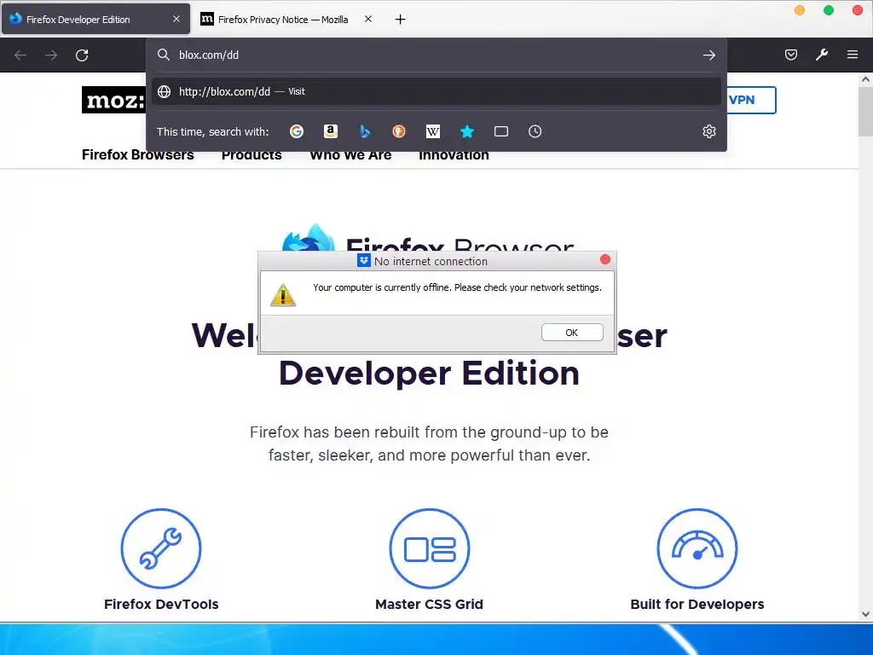Search in open Tabs icon
The width and height of the screenshot is (873, 655).
click(501, 131)
